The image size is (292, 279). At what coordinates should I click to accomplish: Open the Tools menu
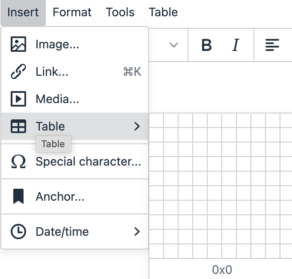coord(120,12)
